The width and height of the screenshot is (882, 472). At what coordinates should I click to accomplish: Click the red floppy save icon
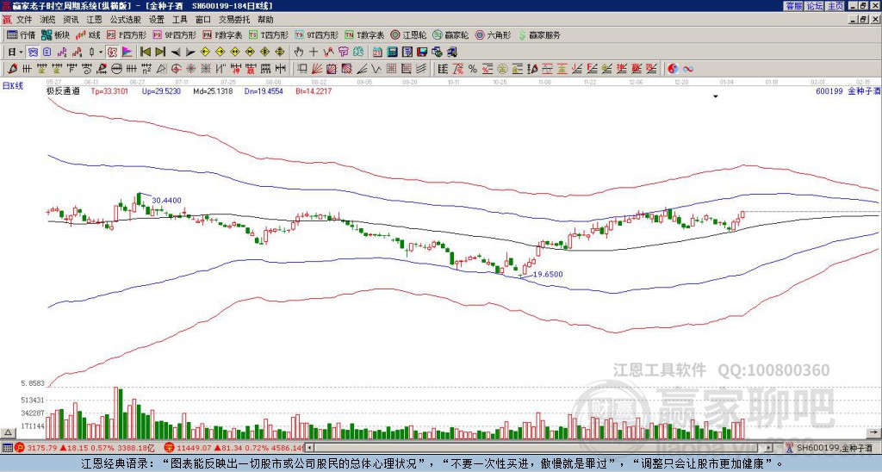pyautogui.click(x=422, y=52)
